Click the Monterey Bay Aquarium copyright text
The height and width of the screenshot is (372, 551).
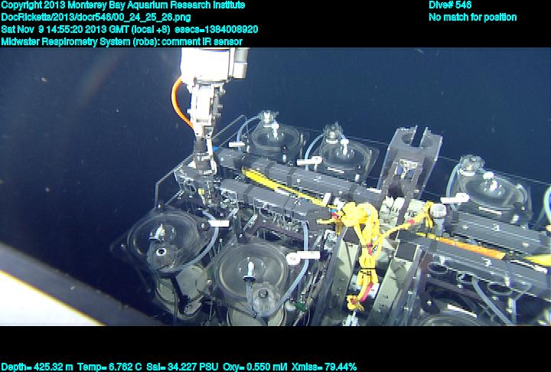pyautogui.click(x=122, y=5)
